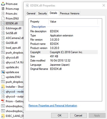Click the Application extension value
This screenshot has width=107, height=119.
pyautogui.click(x=62, y=35)
